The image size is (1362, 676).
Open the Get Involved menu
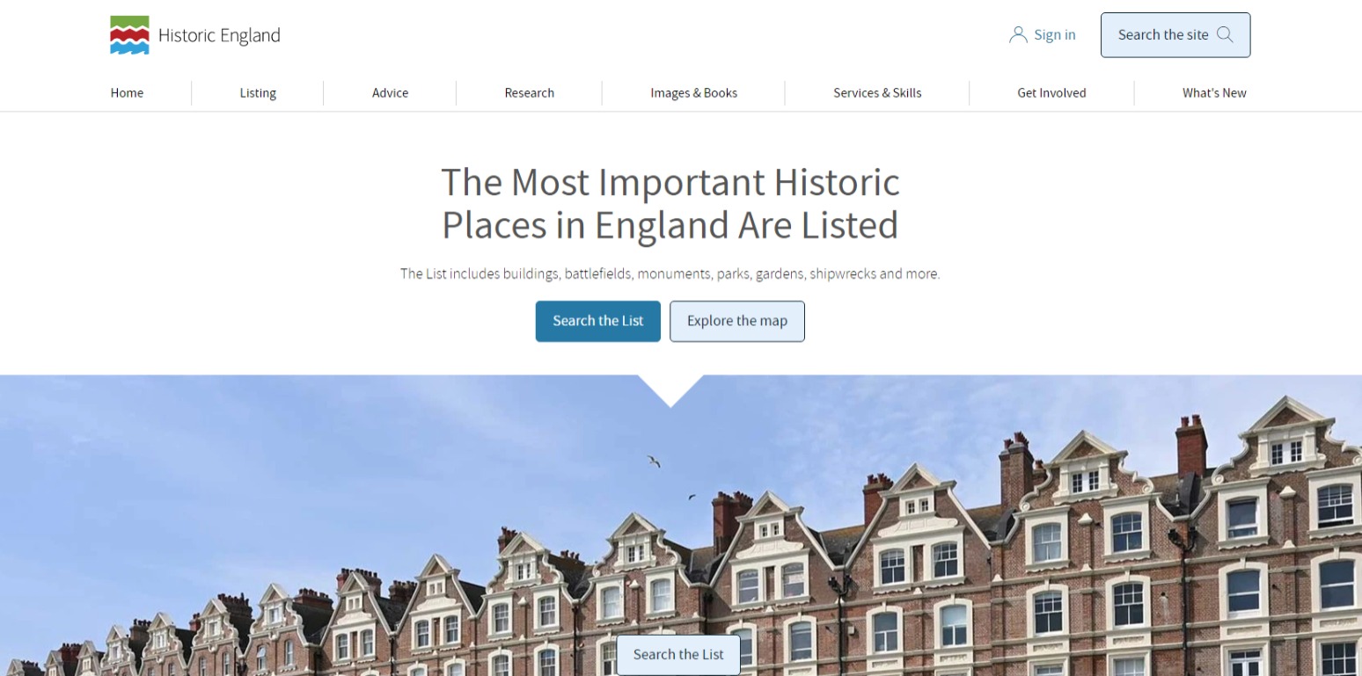(1051, 93)
